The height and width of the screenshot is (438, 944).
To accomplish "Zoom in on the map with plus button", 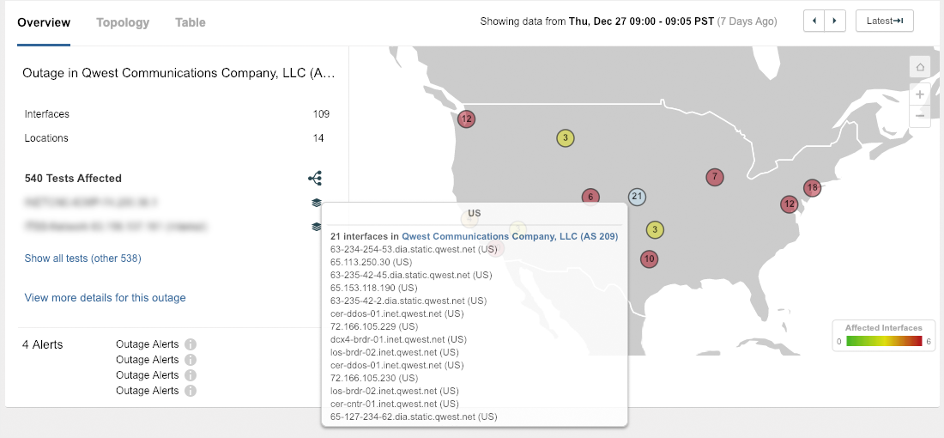I will pyautogui.click(x=920, y=94).
